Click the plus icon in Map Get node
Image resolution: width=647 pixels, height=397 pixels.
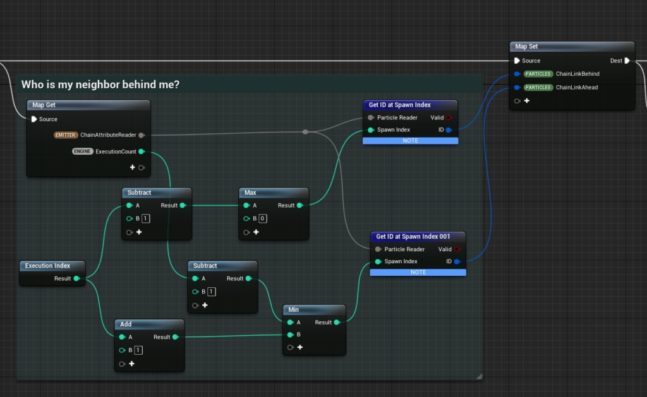(x=133, y=167)
